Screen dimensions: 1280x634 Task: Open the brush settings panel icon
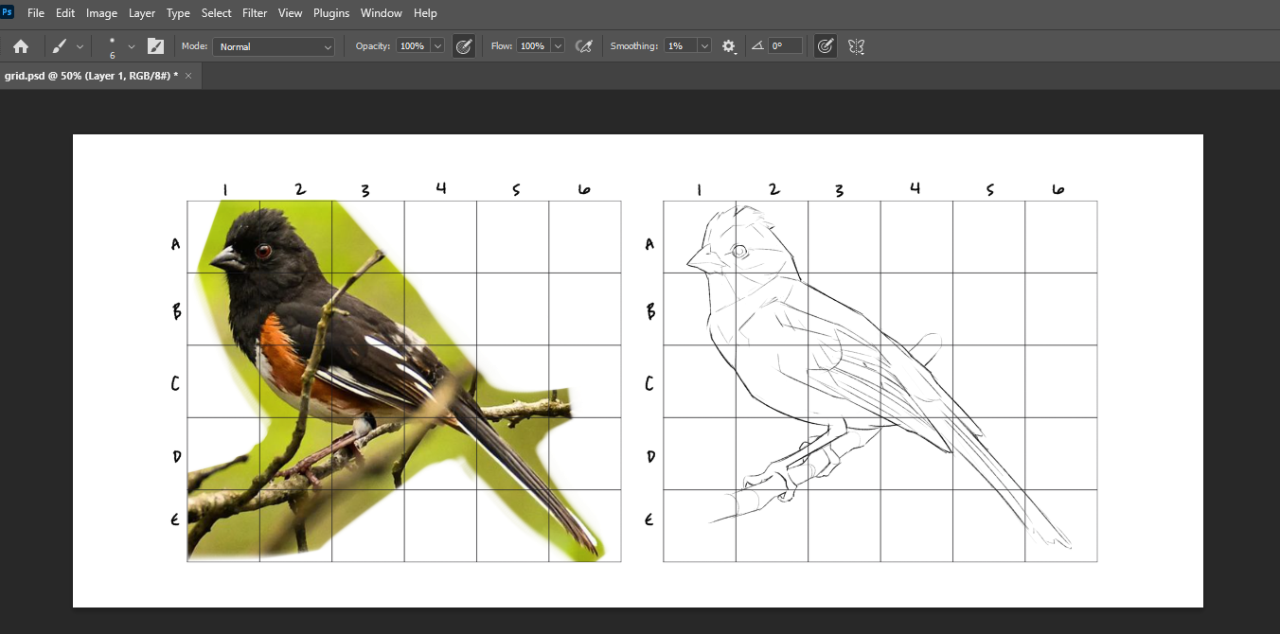[x=155, y=46]
